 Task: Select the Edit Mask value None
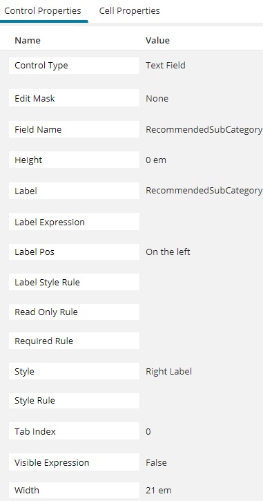coord(157,98)
